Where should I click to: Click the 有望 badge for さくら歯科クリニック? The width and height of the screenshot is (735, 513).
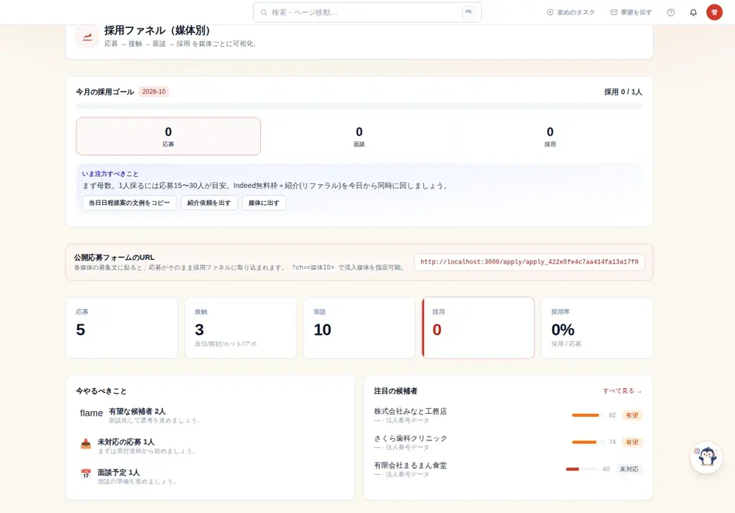(x=632, y=443)
